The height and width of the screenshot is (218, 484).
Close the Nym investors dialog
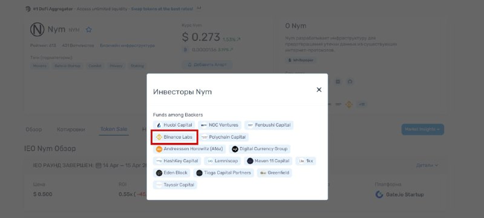click(x=319, y=90)
